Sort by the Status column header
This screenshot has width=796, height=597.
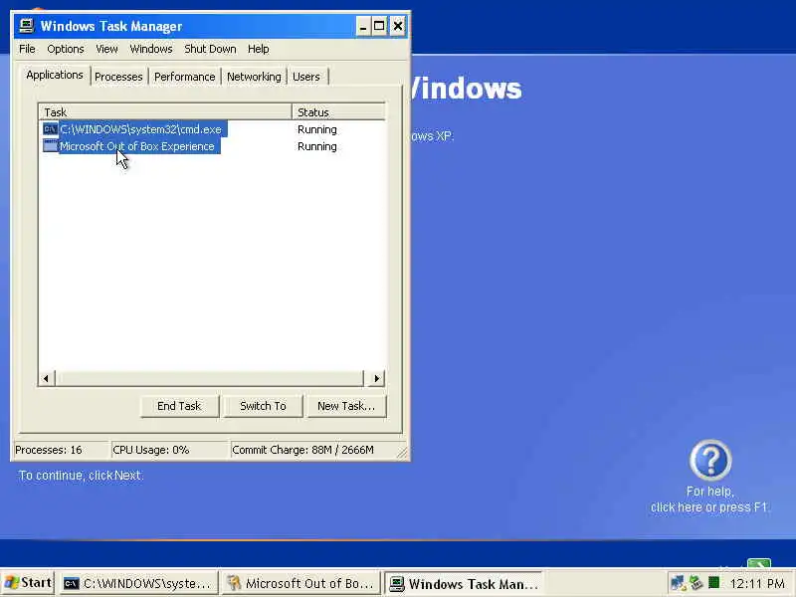(x=338, y=111)
